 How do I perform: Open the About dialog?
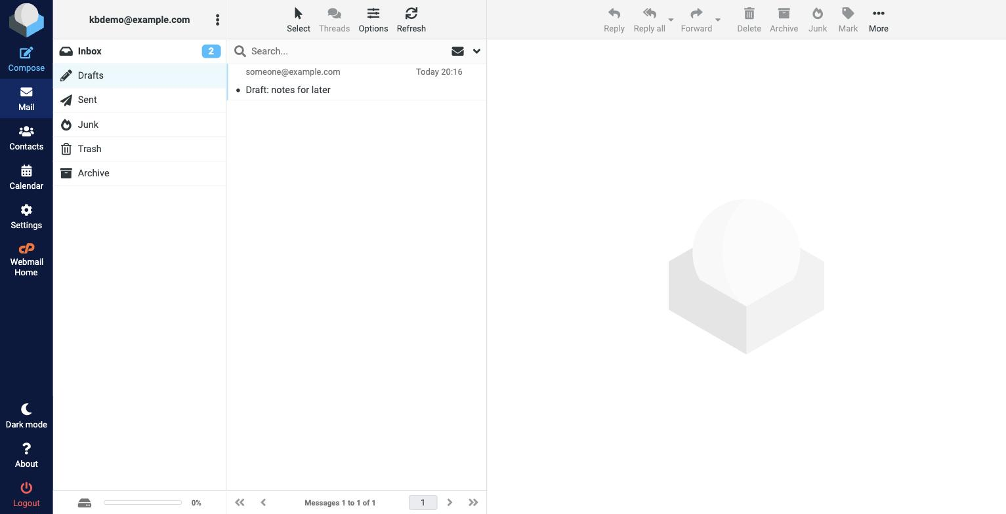pyautogui.click(x=26, y=455)
